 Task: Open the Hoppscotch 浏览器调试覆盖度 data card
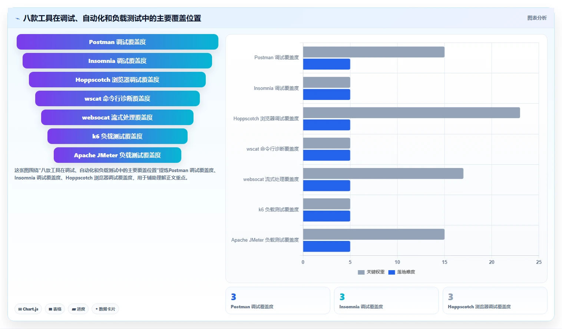[x=495, y=301]
